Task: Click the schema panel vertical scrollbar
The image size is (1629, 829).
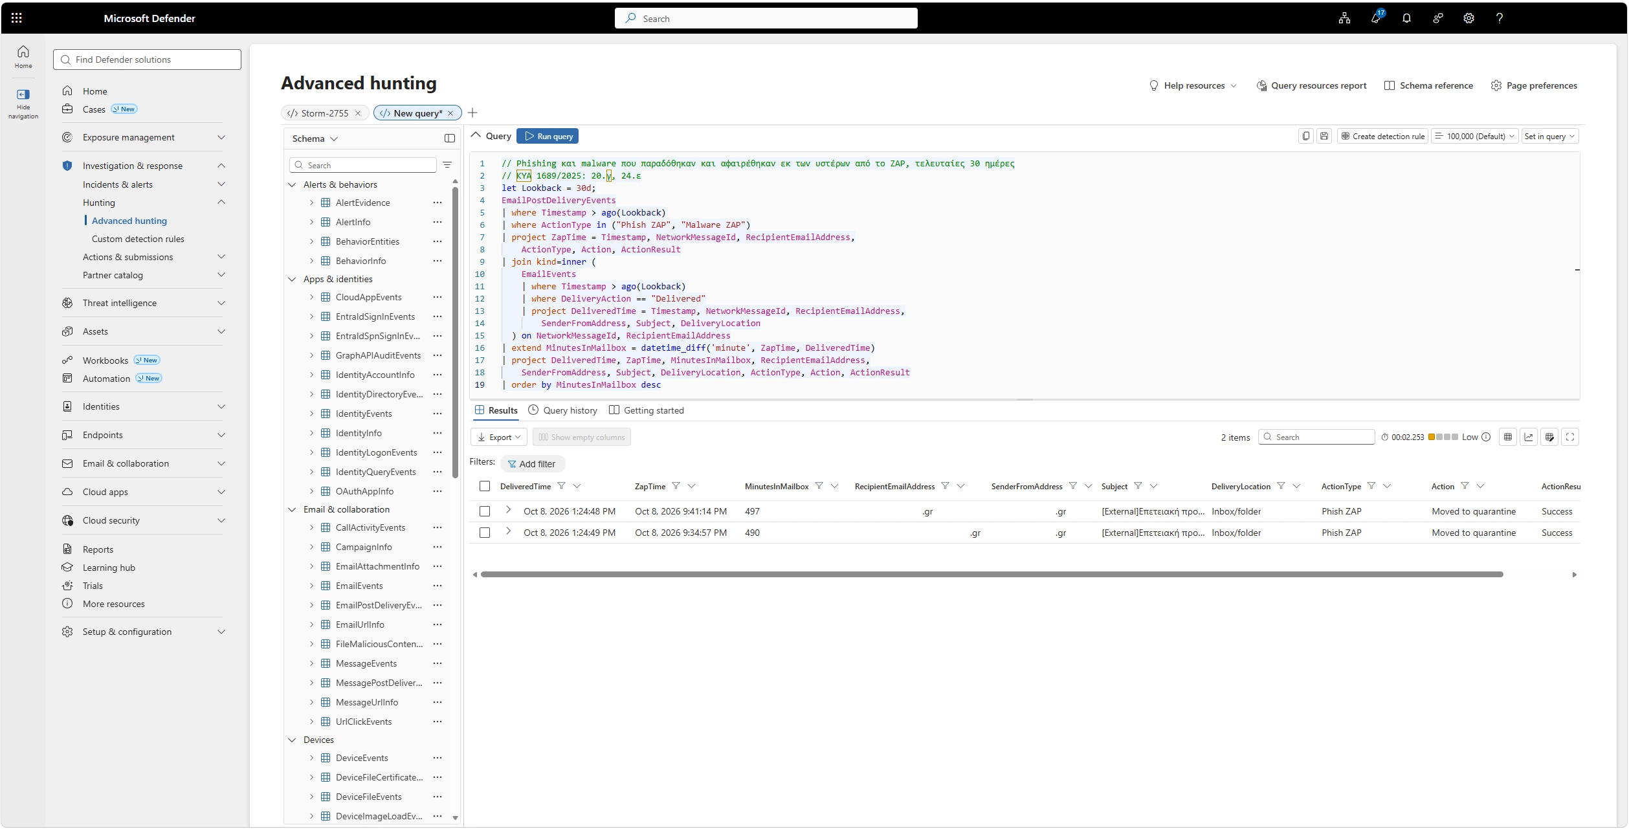Action: click(455, 333)
